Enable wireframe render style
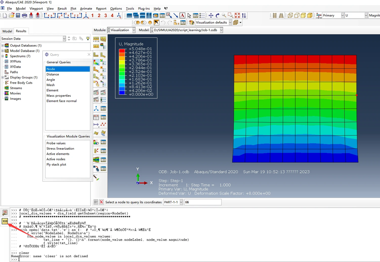 [290, 15]
